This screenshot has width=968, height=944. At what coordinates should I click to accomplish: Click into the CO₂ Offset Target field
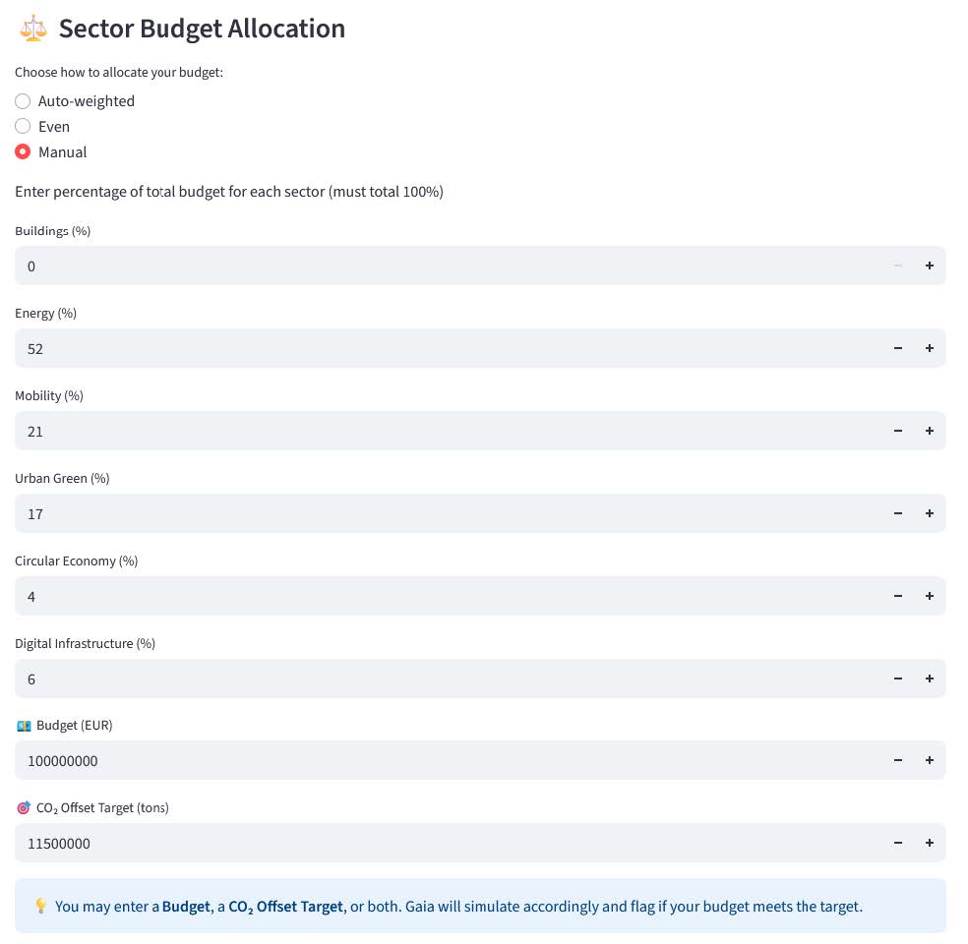[x=443, y=843]
